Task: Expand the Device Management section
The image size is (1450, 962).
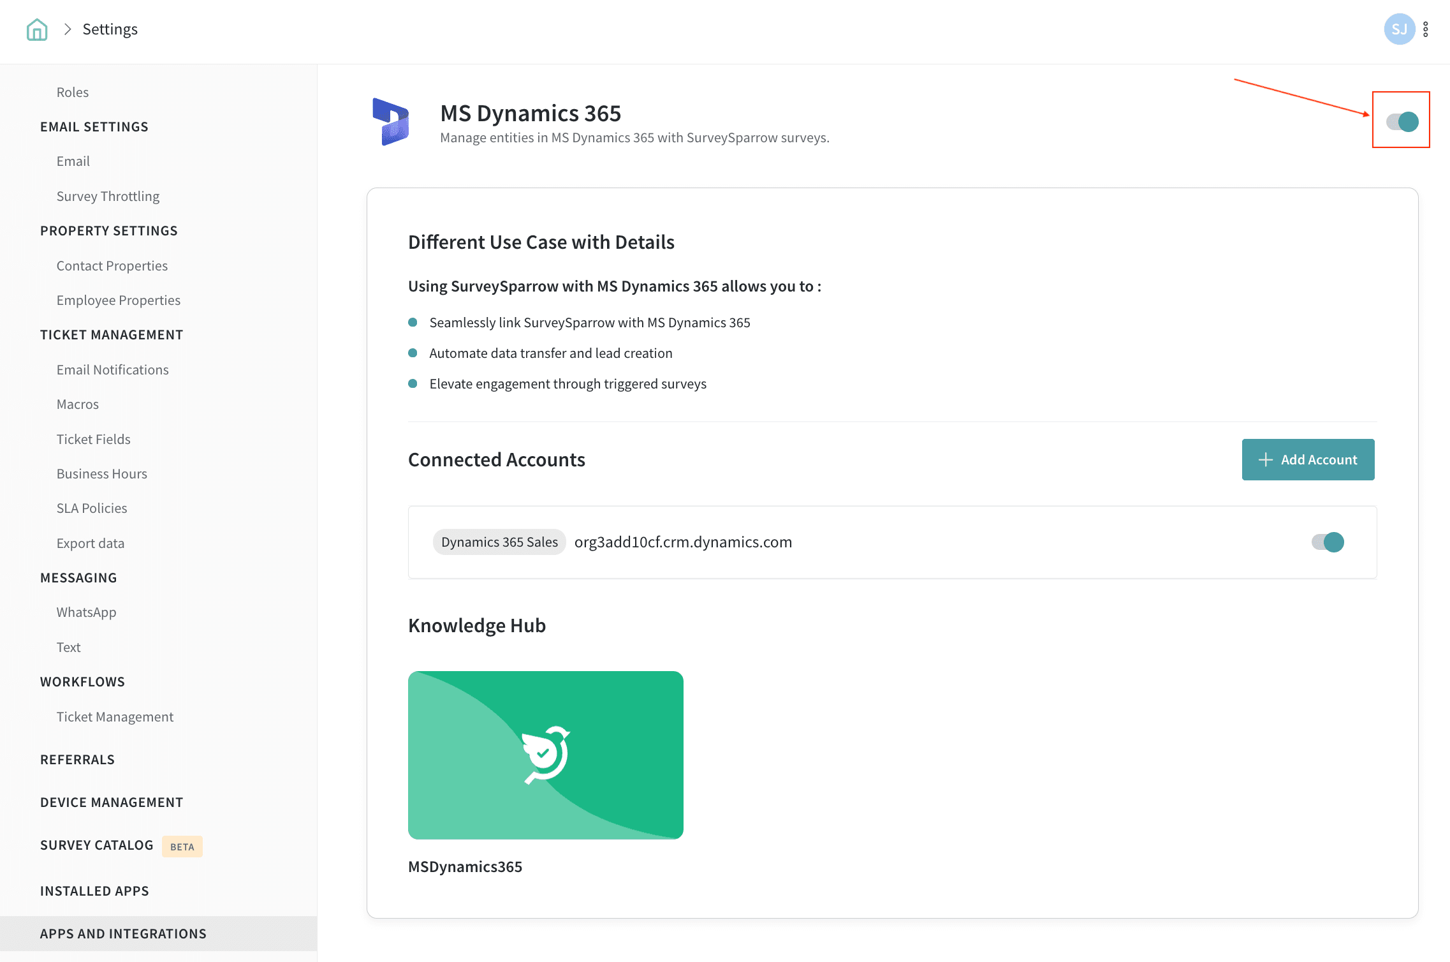Action: click(111, 803)
